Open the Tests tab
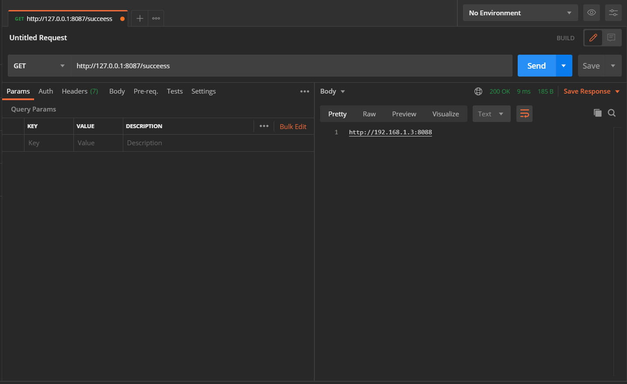Image resolution: width=627 pixels, height=384 pixels. click(175, 91)
